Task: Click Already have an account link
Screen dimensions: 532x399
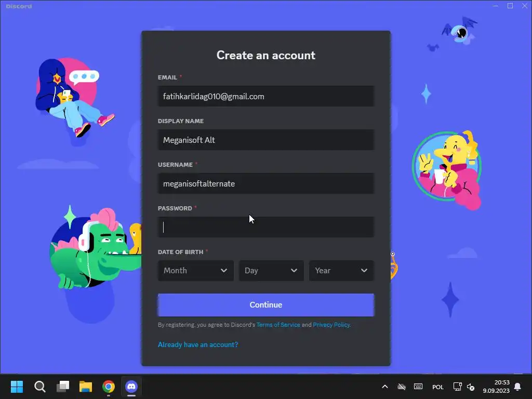Action: coord(198,345)
